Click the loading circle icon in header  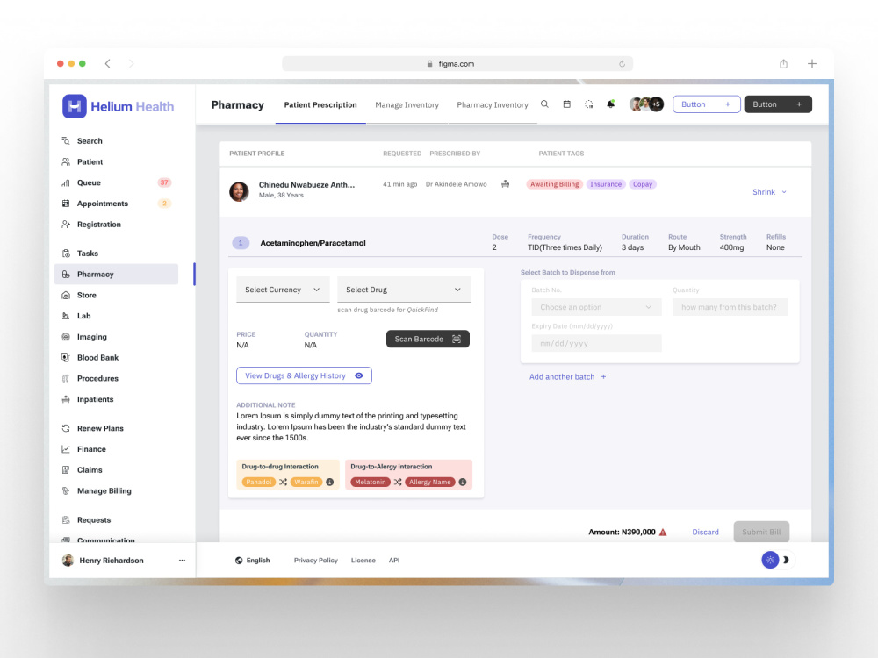588,104
